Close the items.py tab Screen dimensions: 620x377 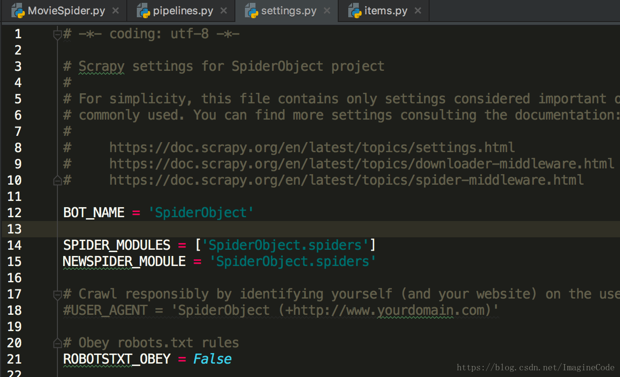coord(418,11)
